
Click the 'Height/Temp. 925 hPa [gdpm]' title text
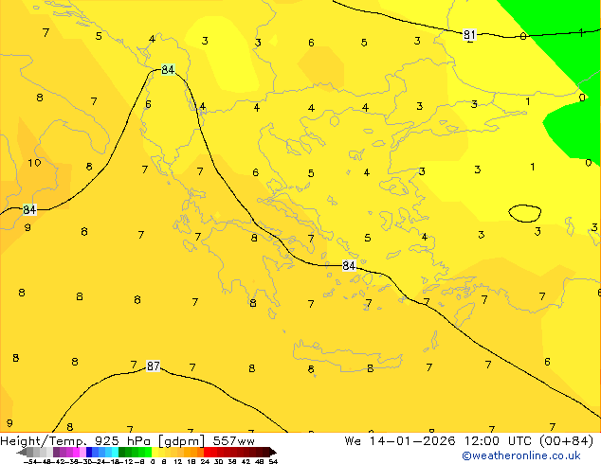(x=102, y=441)
